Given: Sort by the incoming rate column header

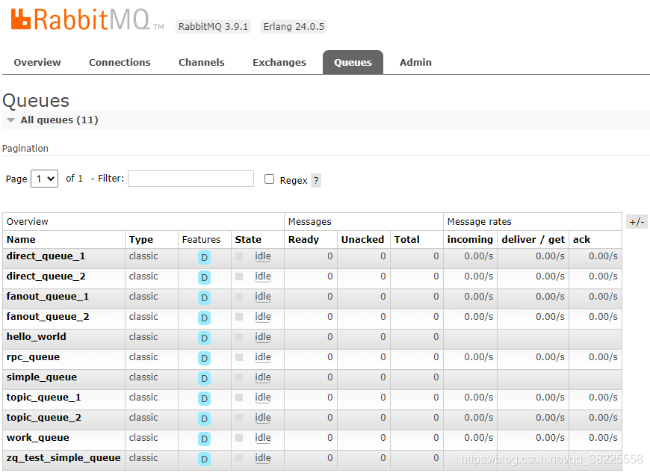Looking at the screenshot, I should pyautogui.click(x=470, y=240).
